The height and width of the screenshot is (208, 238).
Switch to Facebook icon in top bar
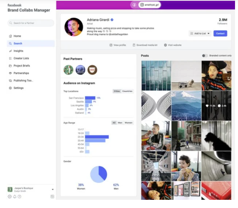134,5
